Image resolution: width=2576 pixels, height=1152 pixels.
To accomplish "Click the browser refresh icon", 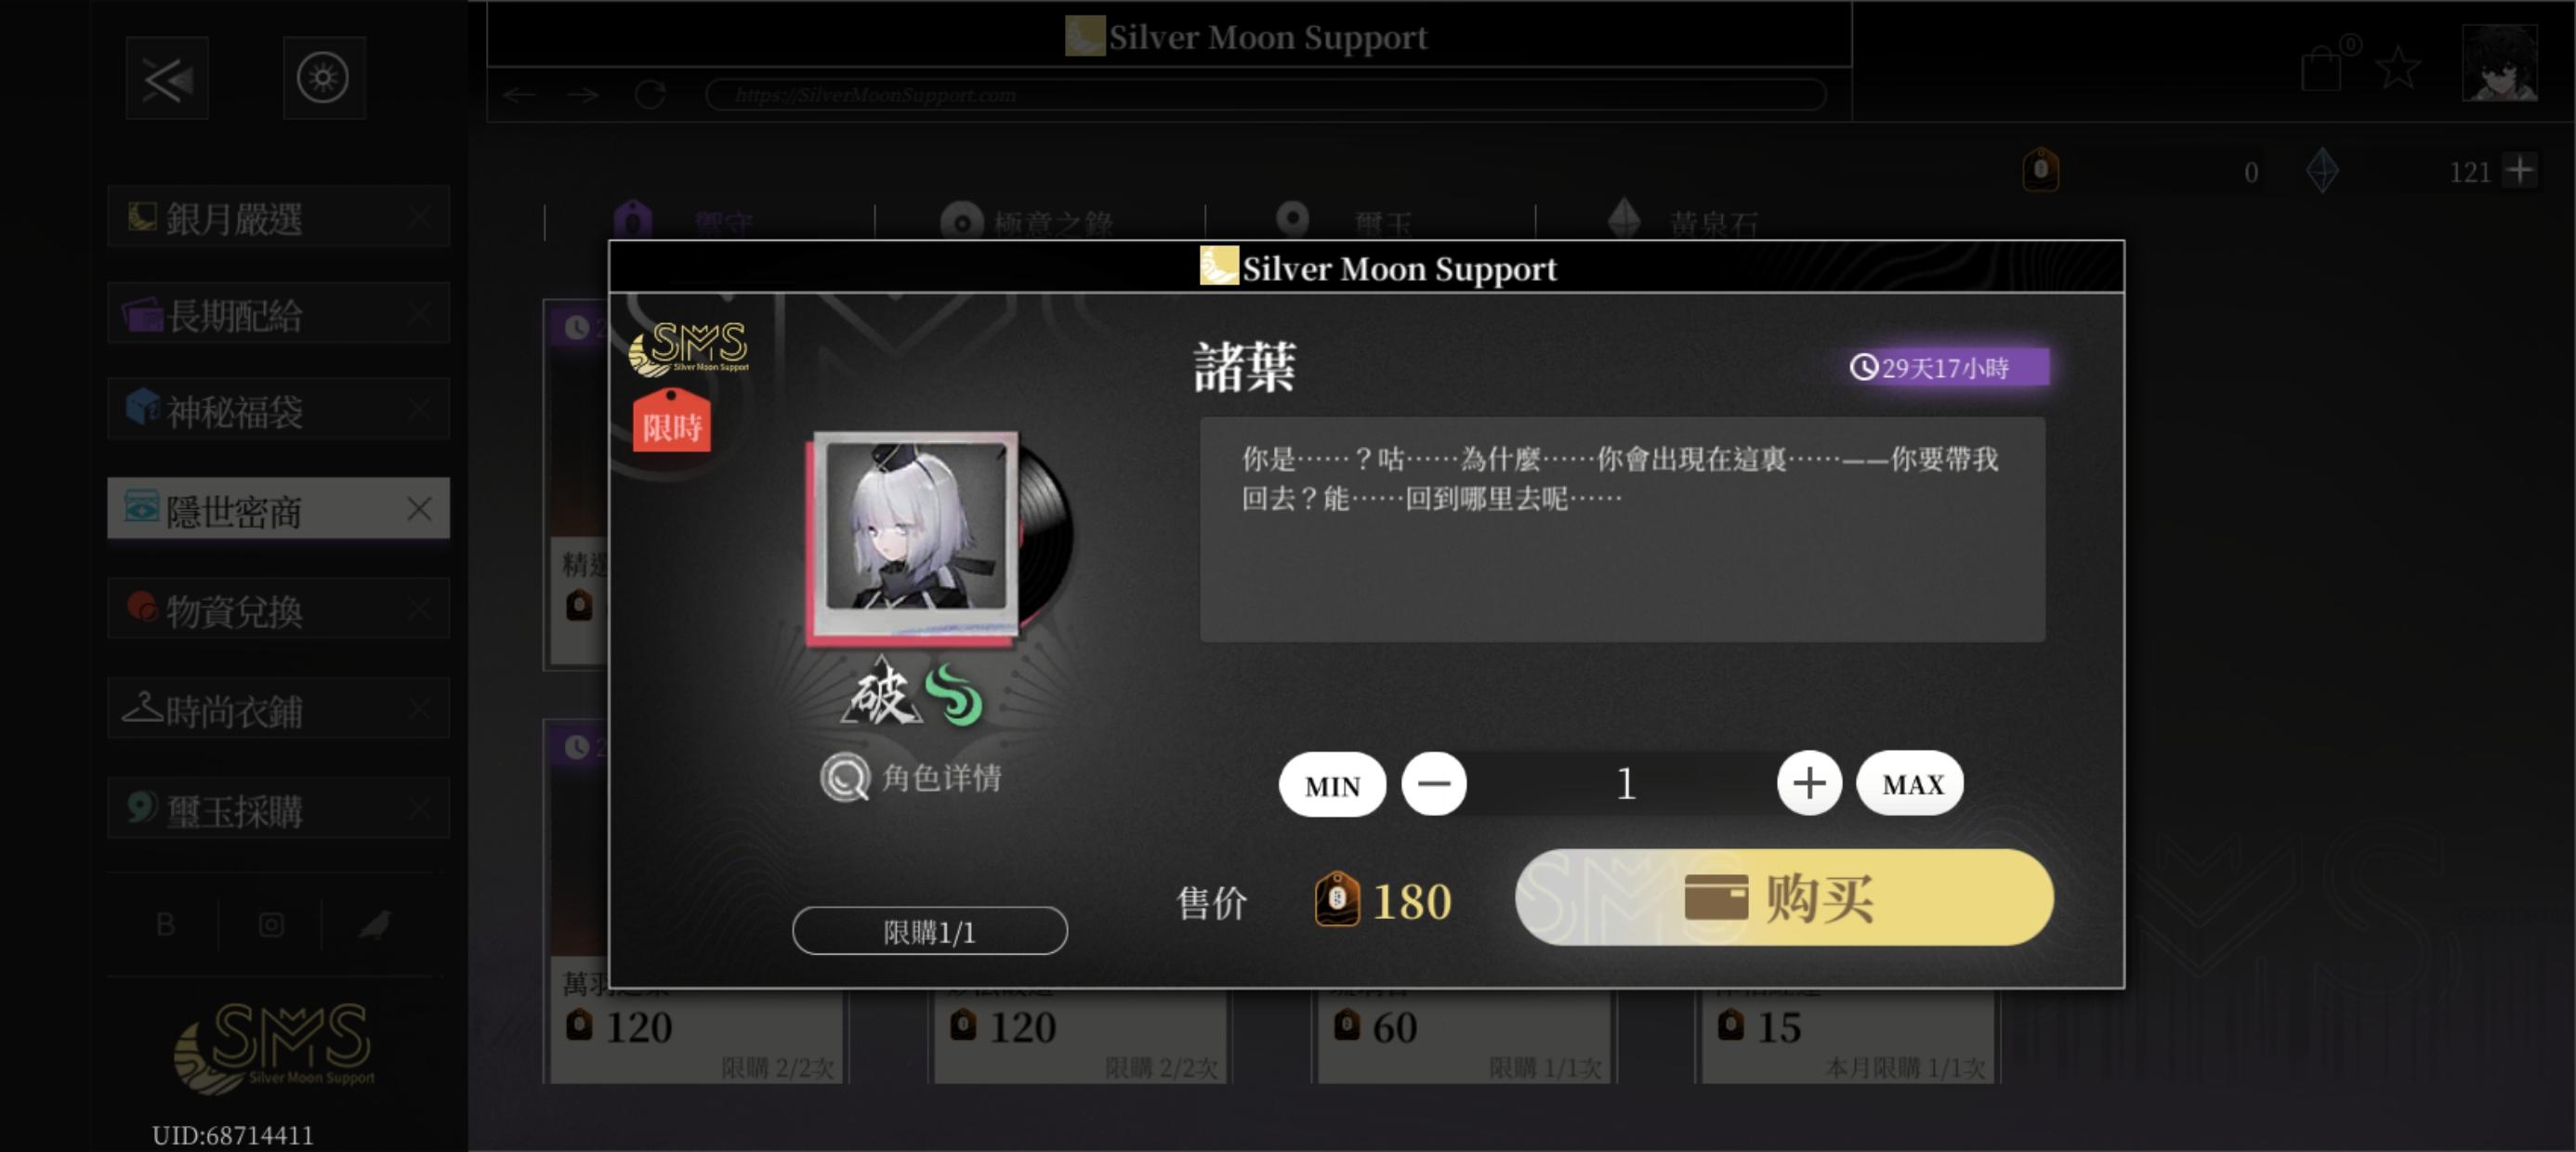I will click(x=650, y=95).
